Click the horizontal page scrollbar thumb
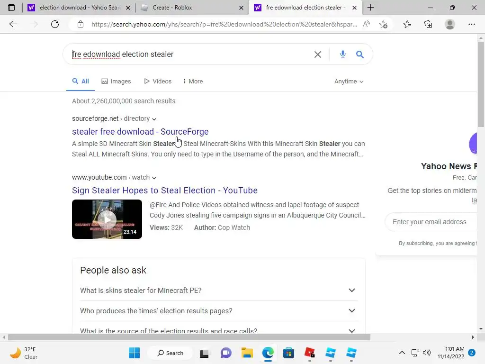This screenshot has height=364, width=485. click(x=189, y=337)
